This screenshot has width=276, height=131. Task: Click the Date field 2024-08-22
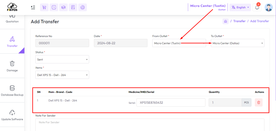click(120, 43)
